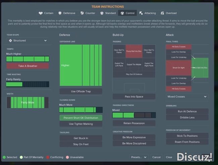Screen dimensions: 218x165
Task: Click the Counter mentality icon
Action: 82,13
